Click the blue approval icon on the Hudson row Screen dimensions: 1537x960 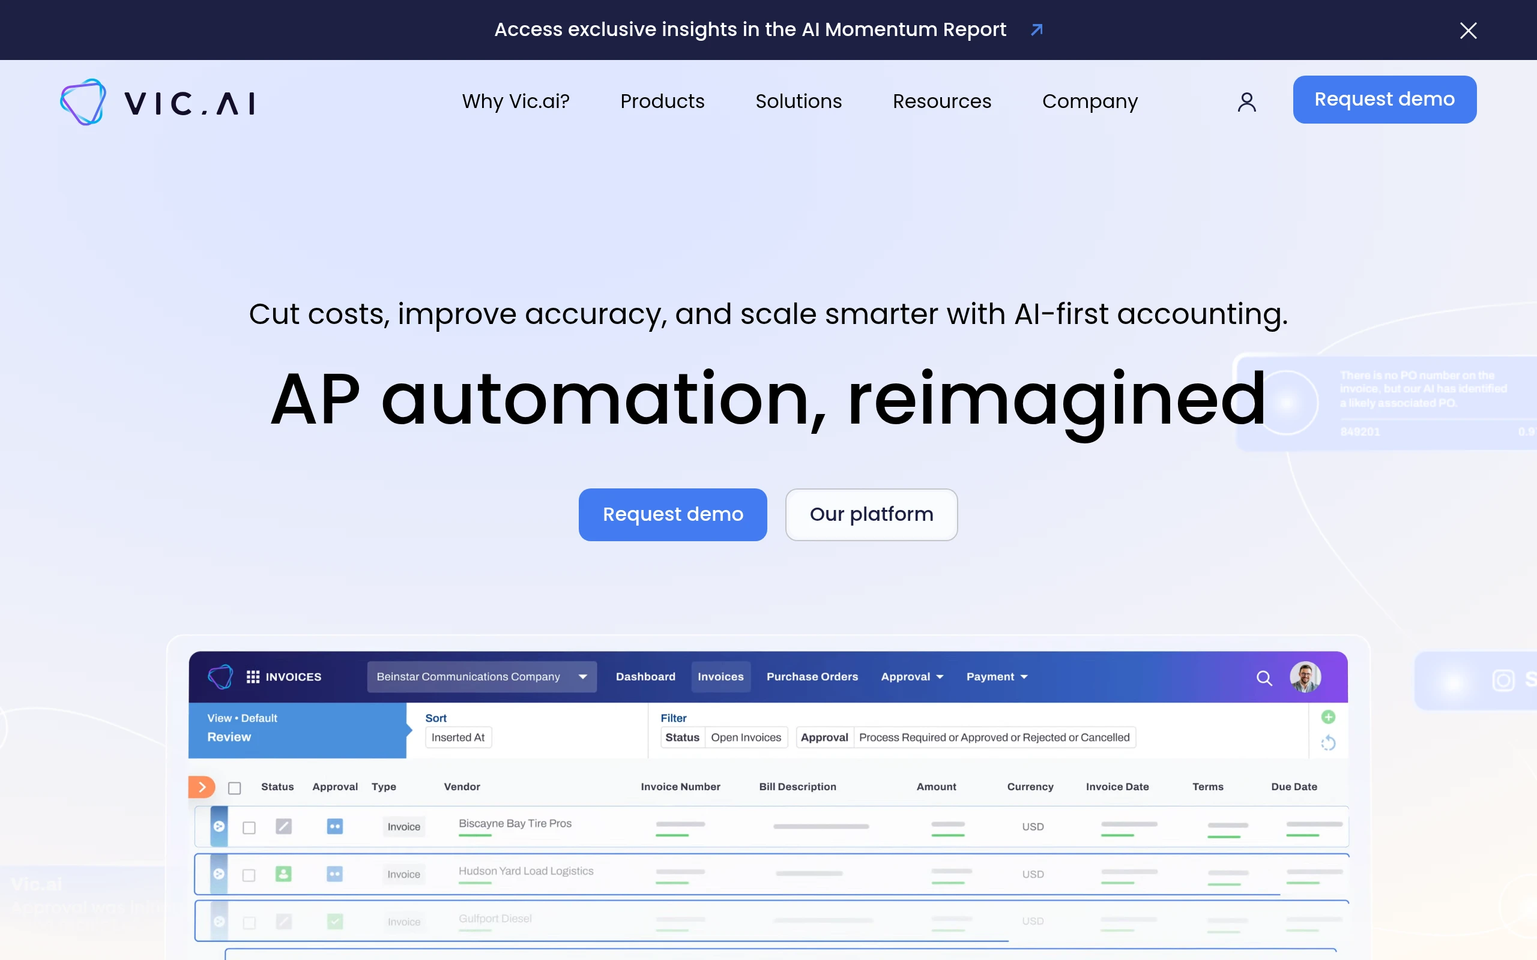[x=334, y=874]
